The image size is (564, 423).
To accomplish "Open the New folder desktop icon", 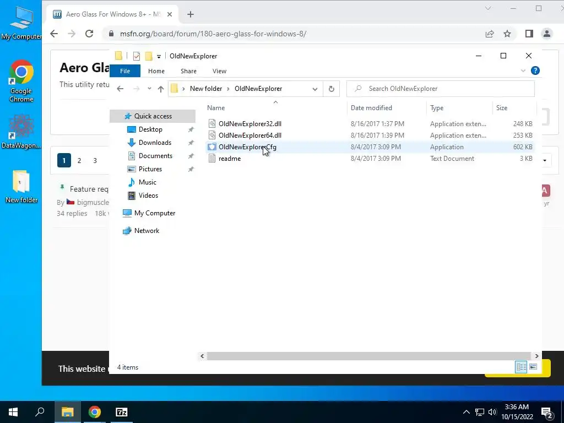I will [21, 187].
